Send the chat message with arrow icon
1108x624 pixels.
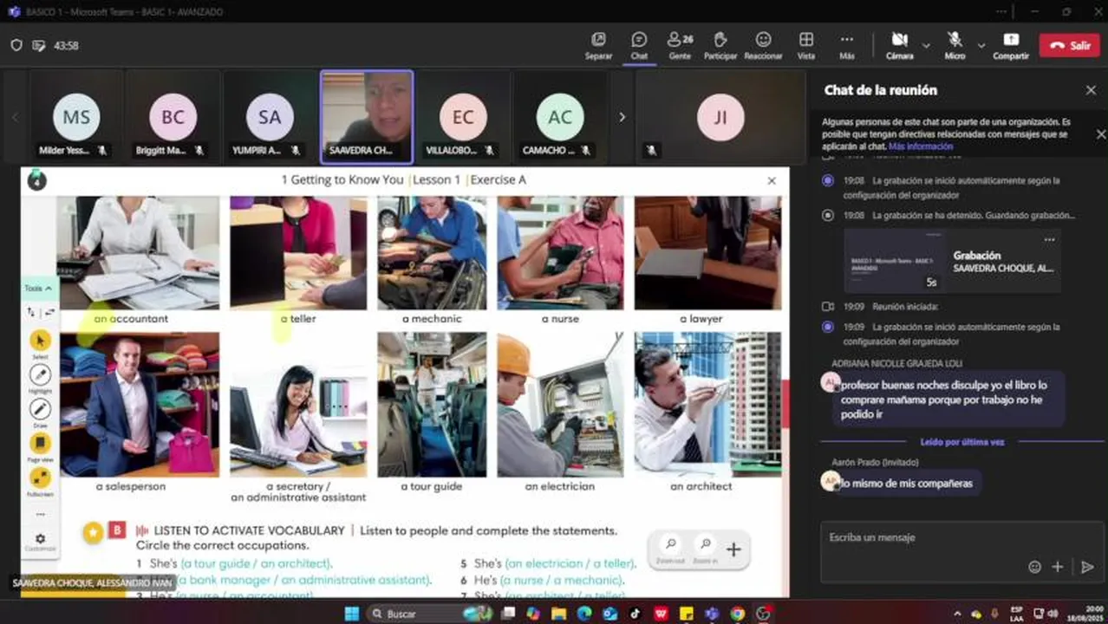pyautogui.click(x=1087, y=567)
